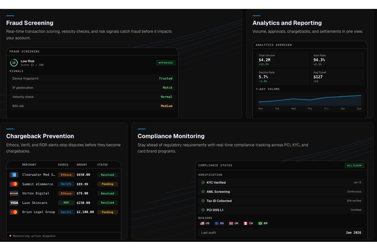Viewport: 377px width, 251px height.
Task: Click the Discover card icon beside Vertex Digital
Action: coord(14,193)
